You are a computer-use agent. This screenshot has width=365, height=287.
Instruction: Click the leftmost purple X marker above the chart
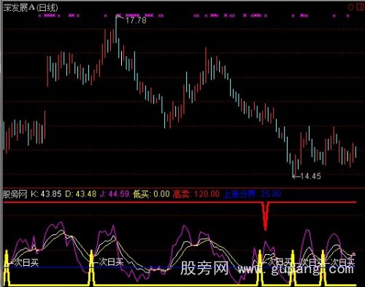click(x=40, y=16)
